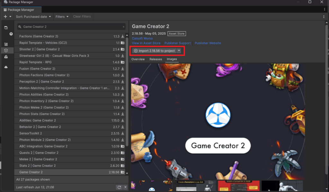Click the download icon on Photon Abilities row
The width and height of the screenshot is (329, 192).
(x=122, y=95)
